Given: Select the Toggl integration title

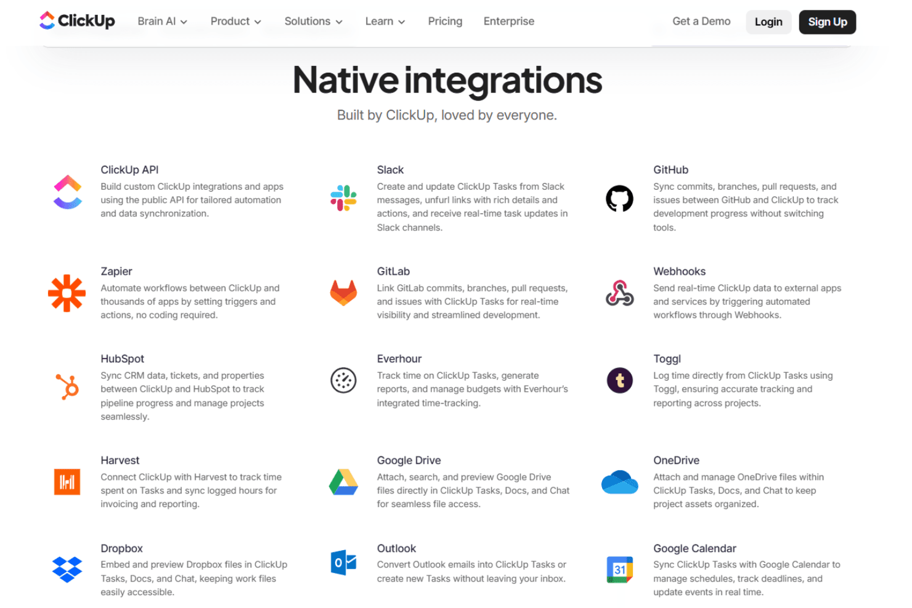Looking at the screenshot, I should click(x=667, y=359).
